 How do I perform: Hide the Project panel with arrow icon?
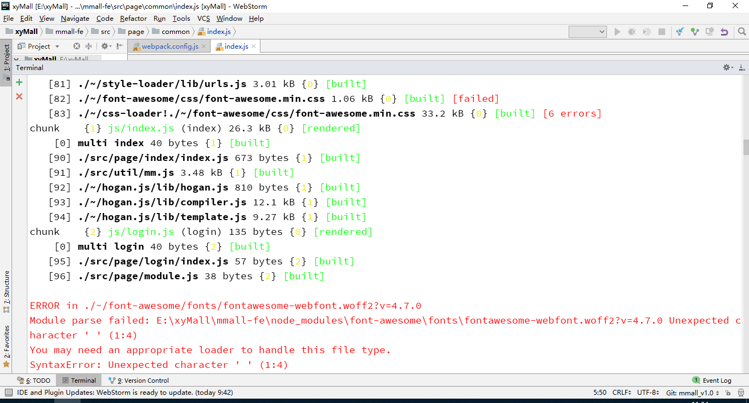coord(120,47)
